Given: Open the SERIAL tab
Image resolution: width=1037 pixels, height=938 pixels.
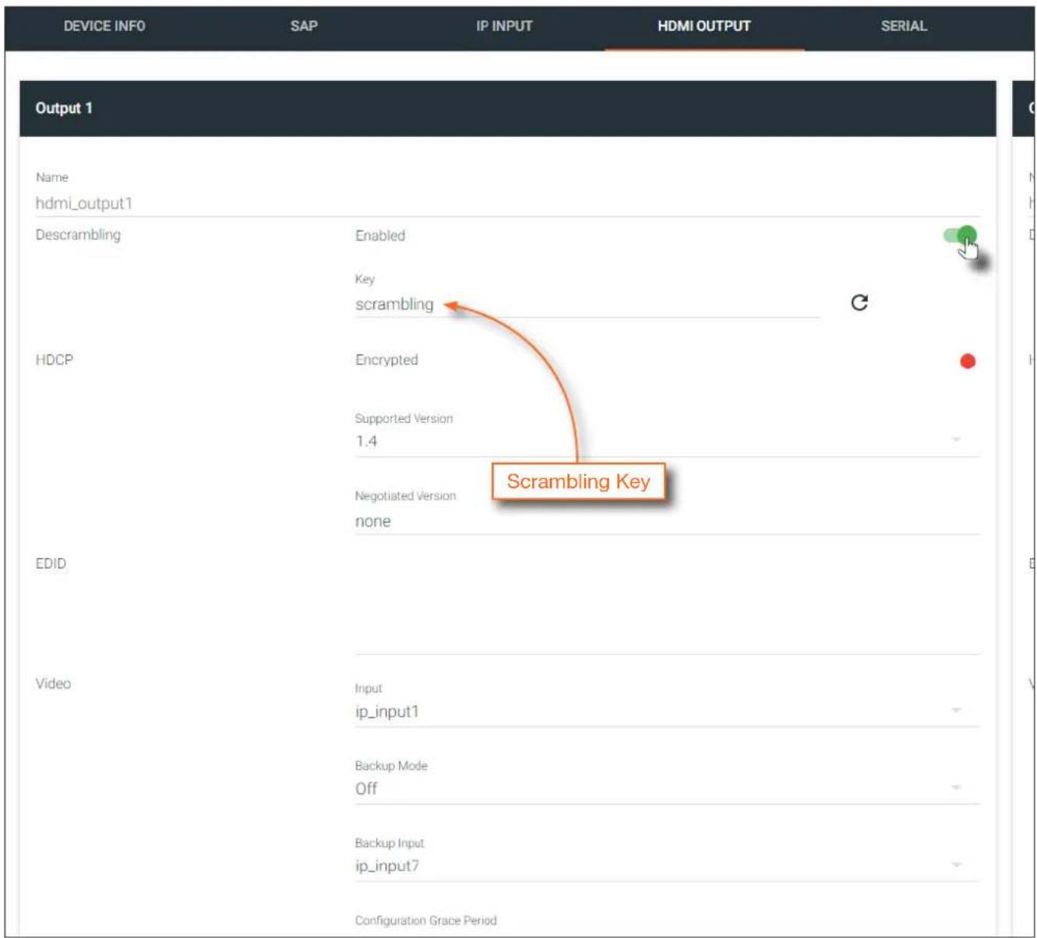Looking at the screenshot, I should pyautogui.click(x=904, y=26).
